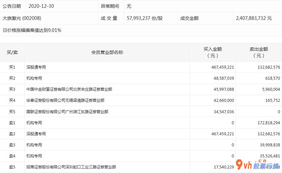Viewport: 282px width, 173px height.
Task: Select the 买3 row label
Action: pos(12,89)
